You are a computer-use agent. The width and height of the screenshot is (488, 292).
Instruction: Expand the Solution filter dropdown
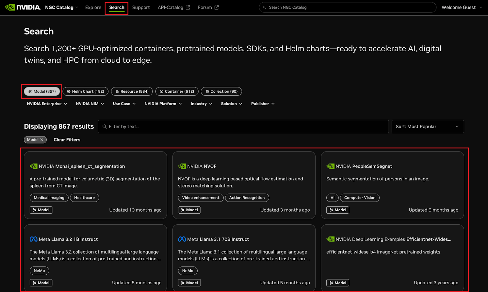[231, 104]
